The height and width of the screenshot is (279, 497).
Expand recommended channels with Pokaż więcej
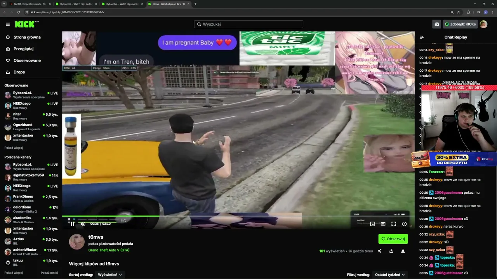14,273
